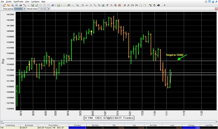218x129 pixels.
Task: Click the blue pin icon top right
Action: (216, 2)
